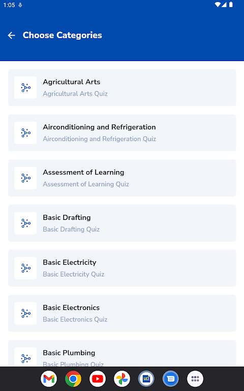Tap the Airconditioning and Refrigeration category icon

tap(25, 133)
